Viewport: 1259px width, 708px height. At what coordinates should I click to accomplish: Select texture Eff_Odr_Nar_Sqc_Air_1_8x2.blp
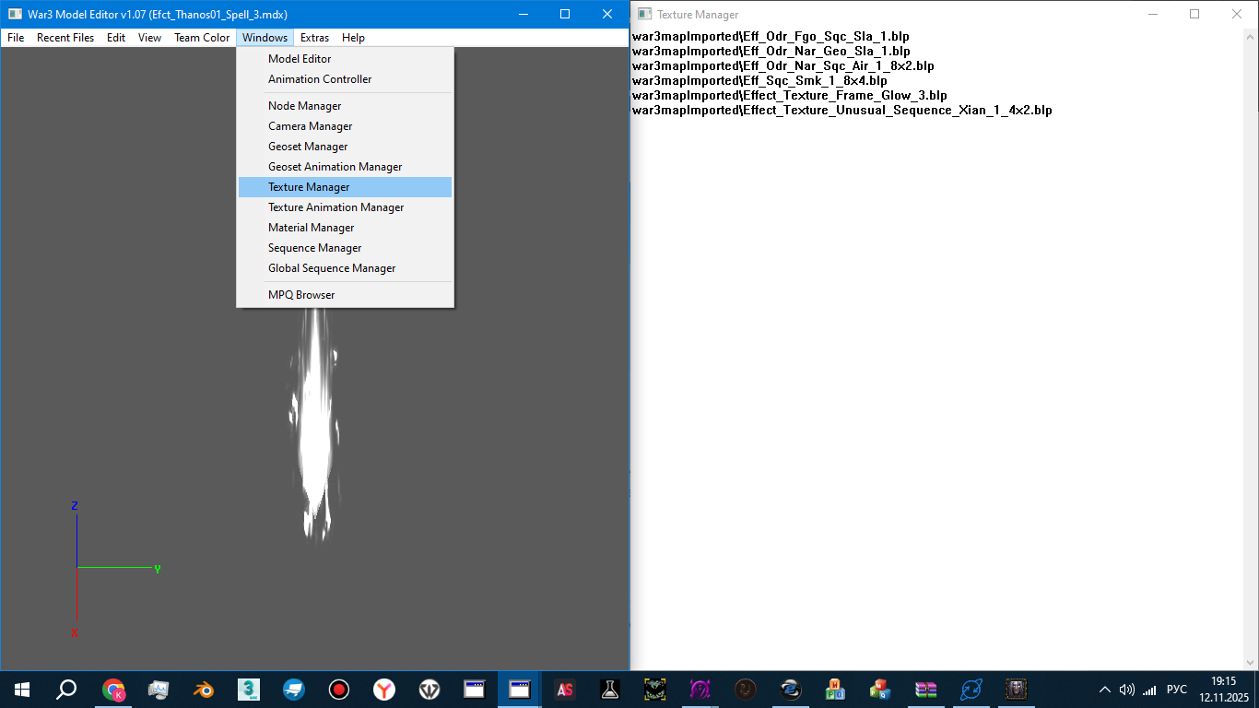(782, 66)
